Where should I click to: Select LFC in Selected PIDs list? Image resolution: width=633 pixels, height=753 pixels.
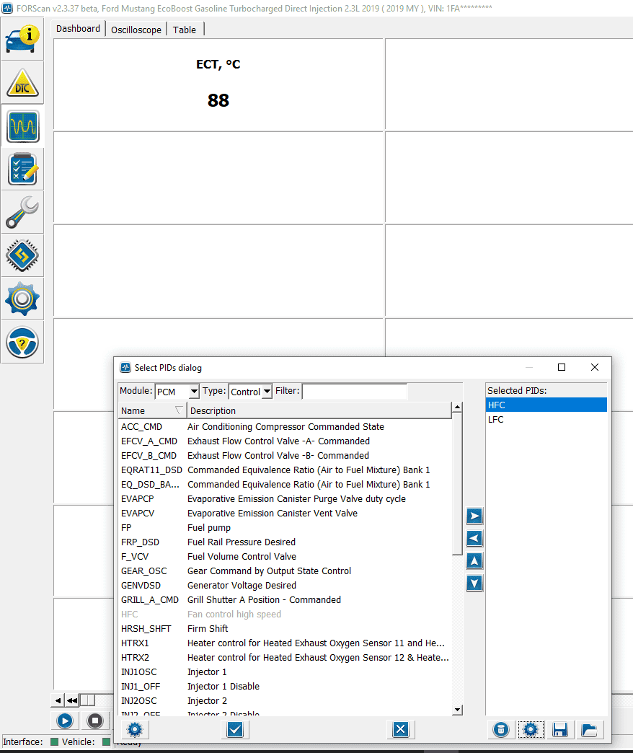point(546,419)
